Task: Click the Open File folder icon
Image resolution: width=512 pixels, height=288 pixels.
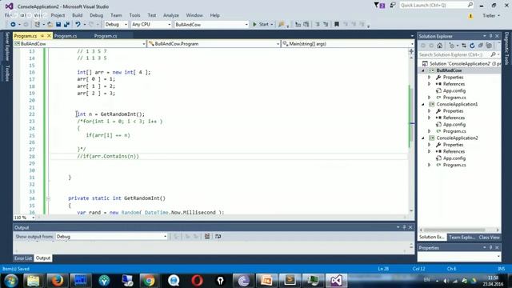Action: point(50,25)
